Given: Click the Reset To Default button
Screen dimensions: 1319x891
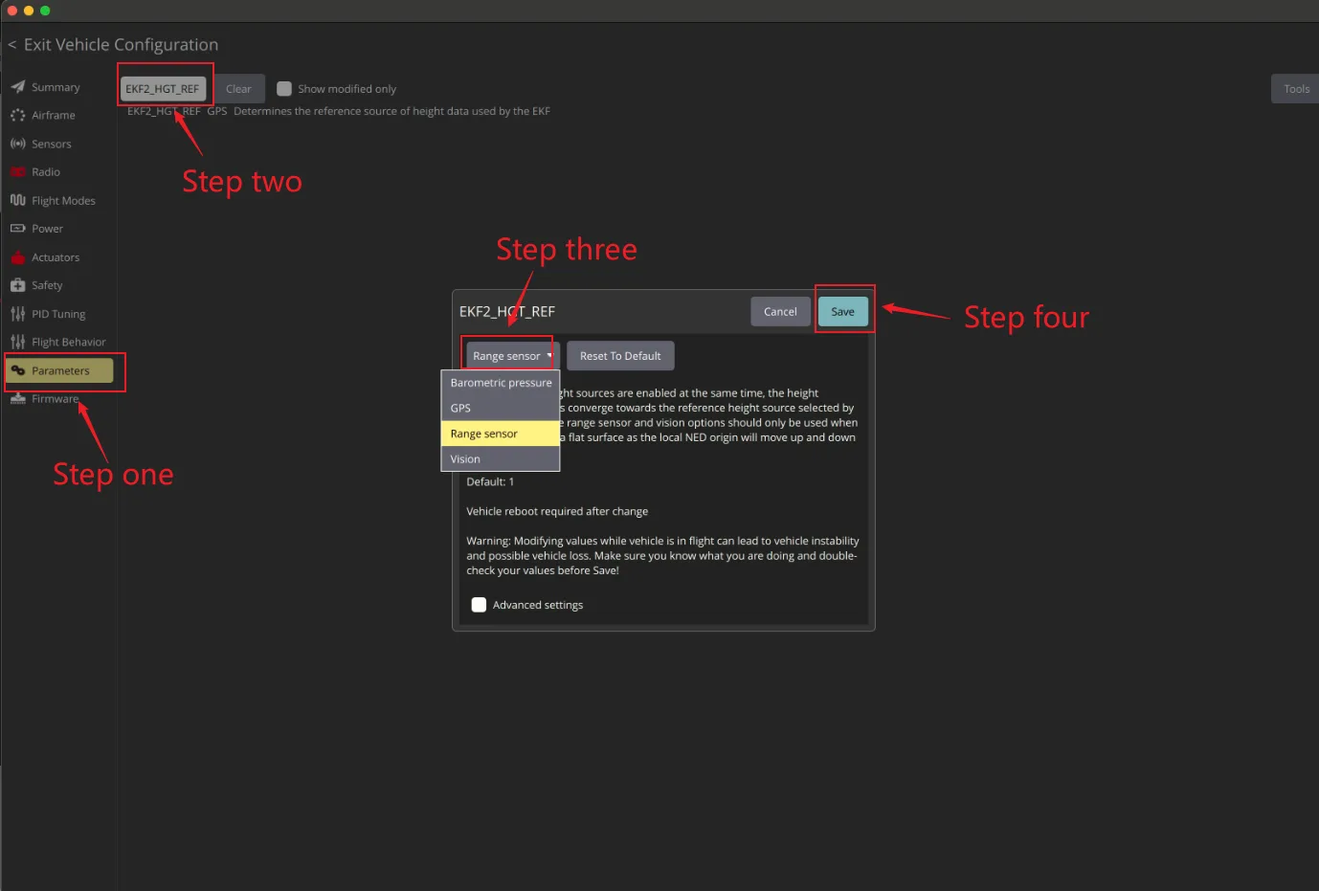Looking at the screenshot, I should 620,356.
